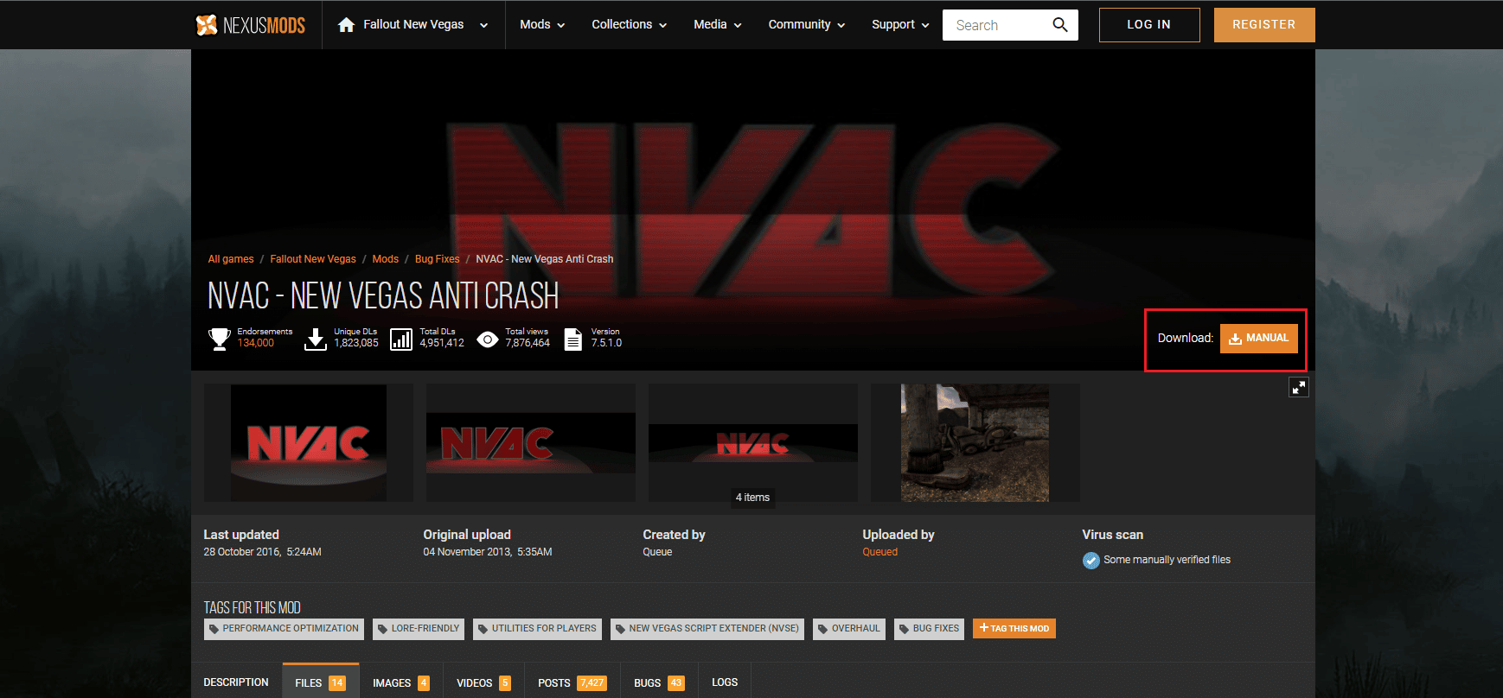Click the OVERHAUL tag
The height and width of the screenshot is (698, 1503).
pyautogui.click(x=849, y=629)
